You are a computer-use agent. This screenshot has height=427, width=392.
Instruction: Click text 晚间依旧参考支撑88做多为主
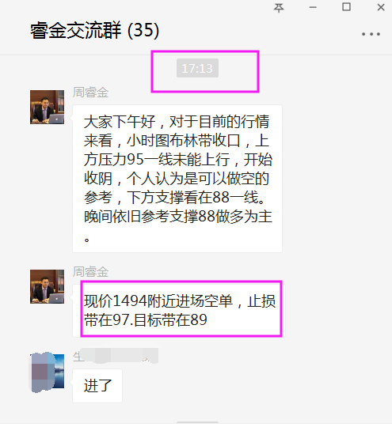point(178,217)
